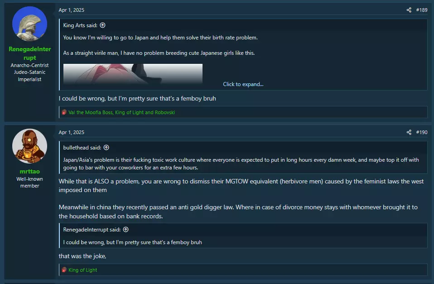The image size is (434, 284).
Task: Click the reaction icon under post #190
Action: tap(64, 270)
